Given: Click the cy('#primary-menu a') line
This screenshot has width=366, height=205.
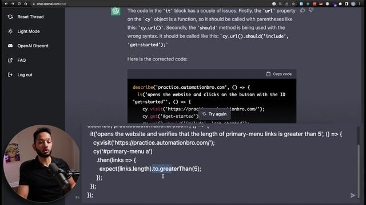Looking at the screenshot, I should click(123, 151).
